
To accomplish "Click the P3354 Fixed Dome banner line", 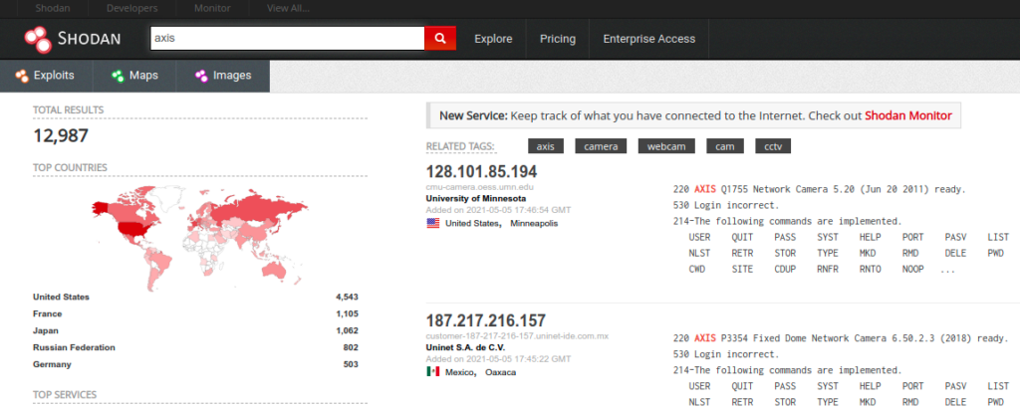I will [x=841, y=338].
